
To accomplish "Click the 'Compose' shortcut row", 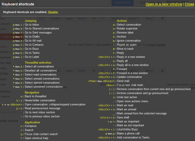I will click(x=28, y=126).
